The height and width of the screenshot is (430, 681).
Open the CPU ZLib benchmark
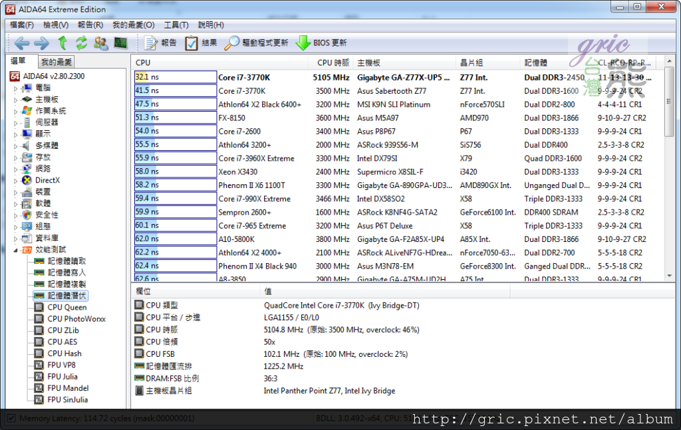pos(57,330)
